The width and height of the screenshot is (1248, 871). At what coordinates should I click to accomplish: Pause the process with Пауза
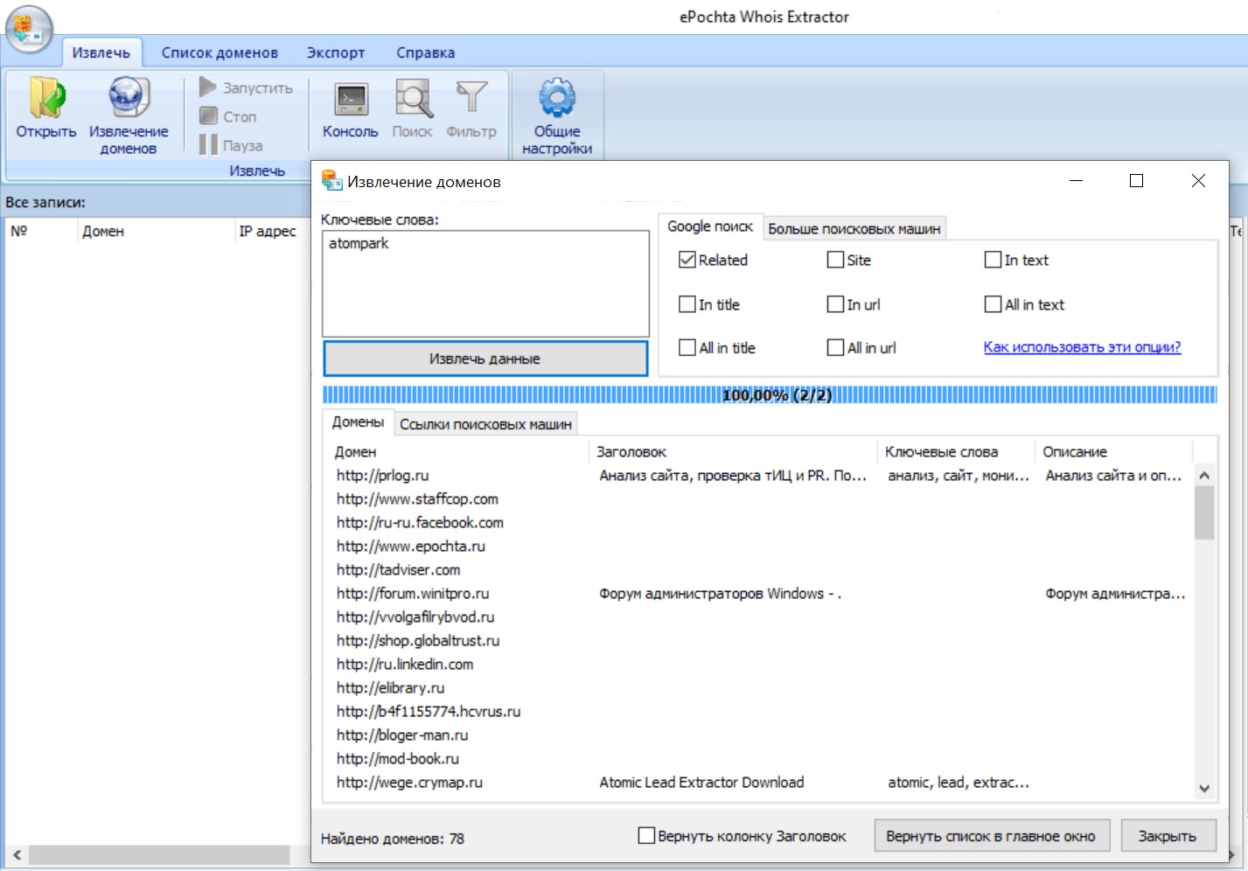tap(231, 145)
